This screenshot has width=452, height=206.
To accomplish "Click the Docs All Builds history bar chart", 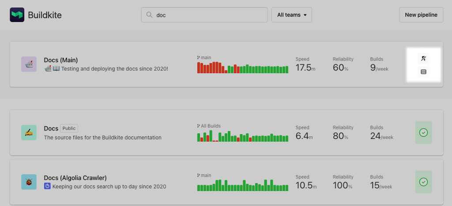I will (x=243, y=136).
